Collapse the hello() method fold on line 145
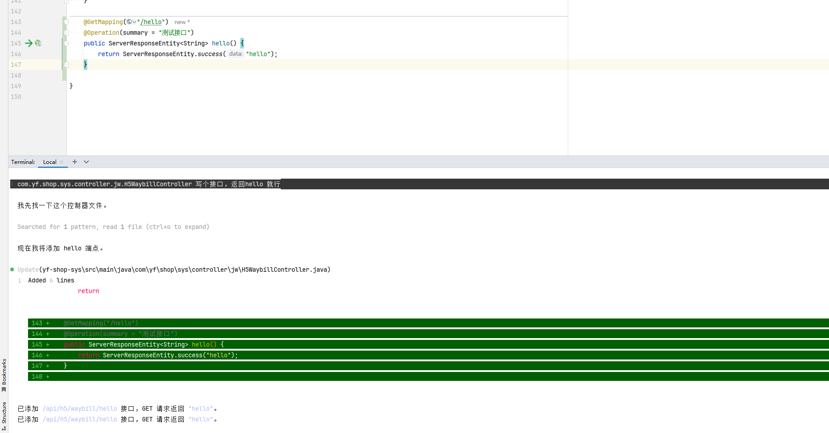 66,43
